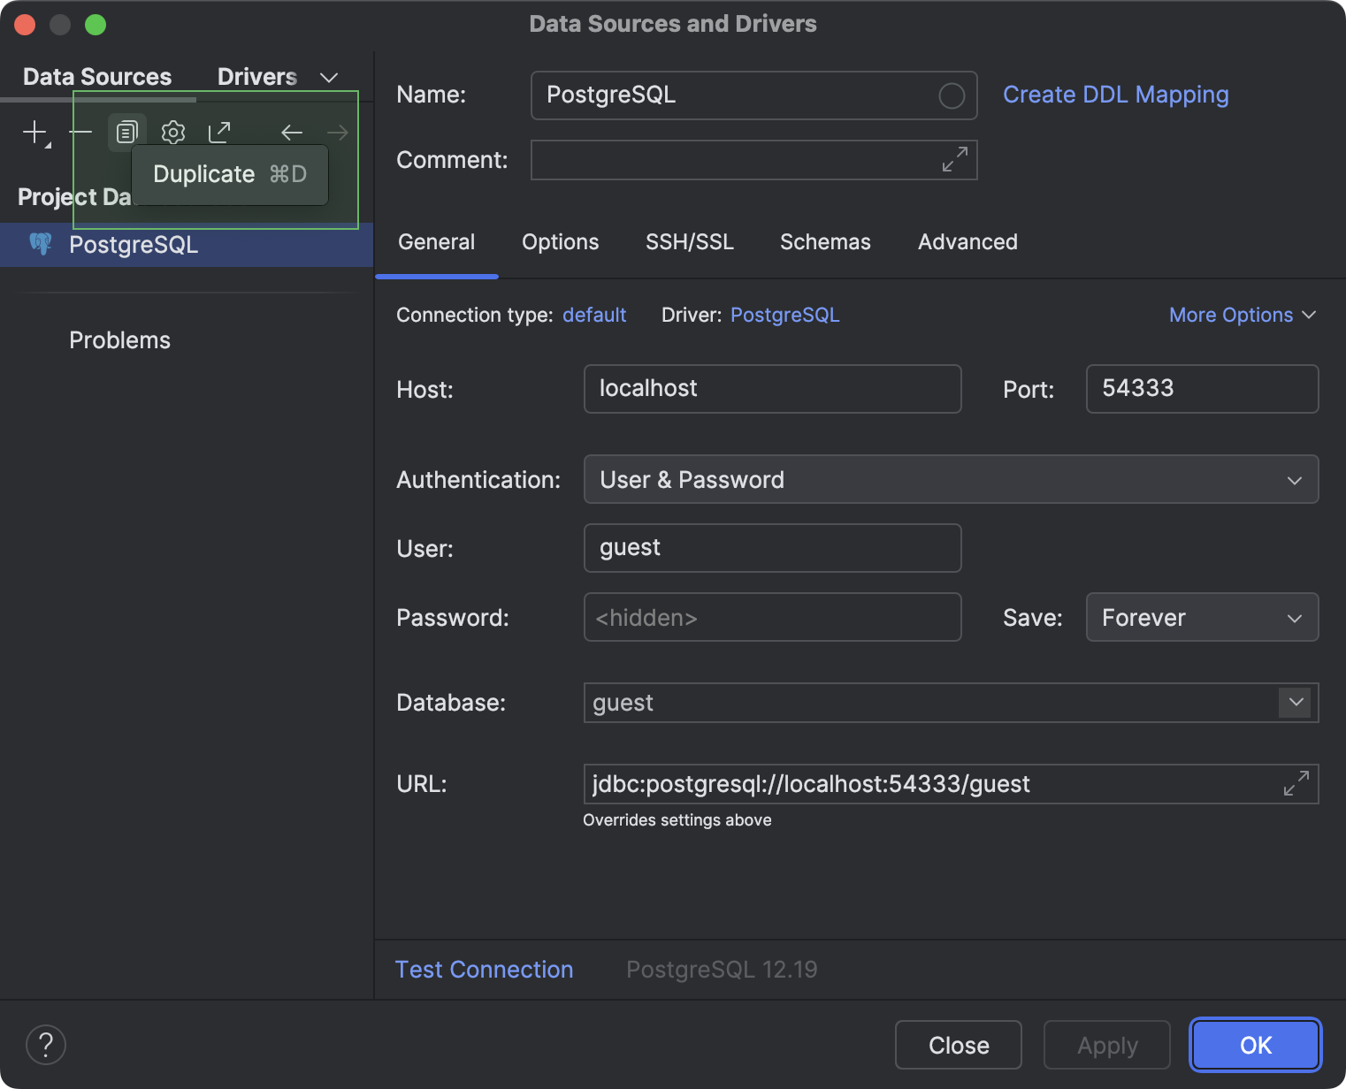Click the Back navigation arrow icon
This screenshot has height=1089, width=1346.
tap(292, 132)
